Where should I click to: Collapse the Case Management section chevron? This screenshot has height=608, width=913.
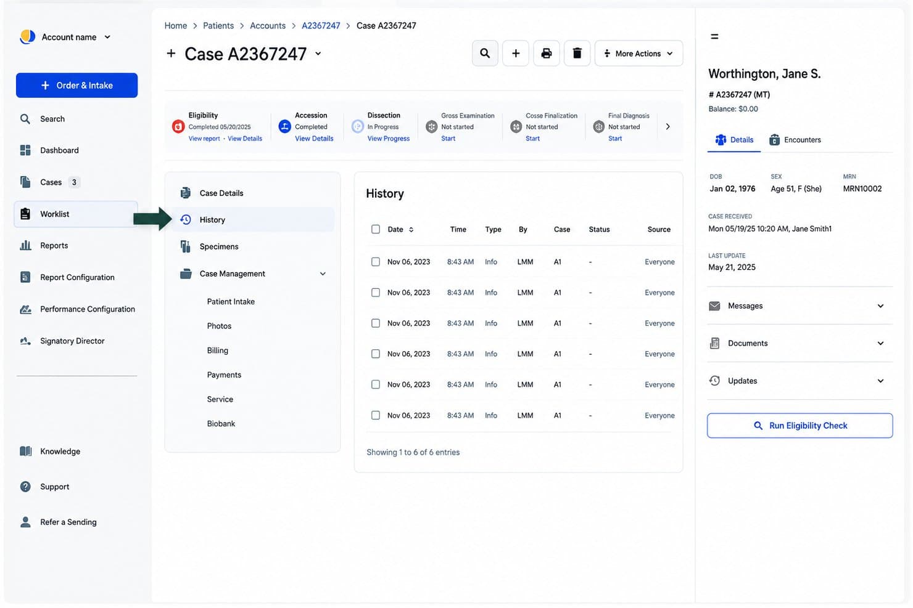point(323,274)
